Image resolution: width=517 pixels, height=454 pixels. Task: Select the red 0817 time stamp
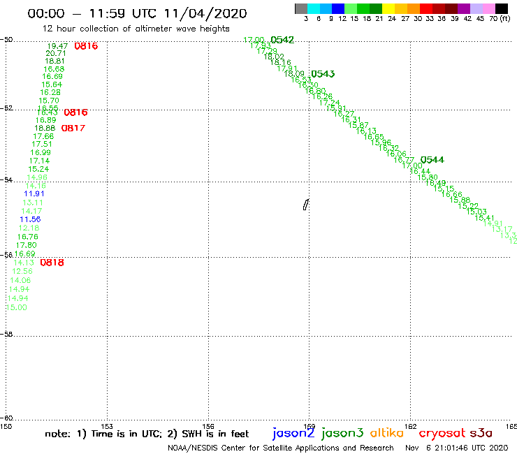[x=73, y=129]
